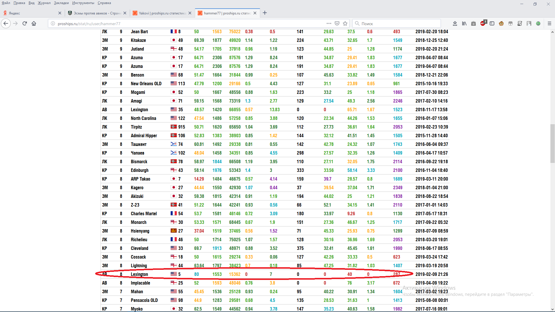Click the Admiral Hipper ship name
555x312 pixels.
pos(144,135)
